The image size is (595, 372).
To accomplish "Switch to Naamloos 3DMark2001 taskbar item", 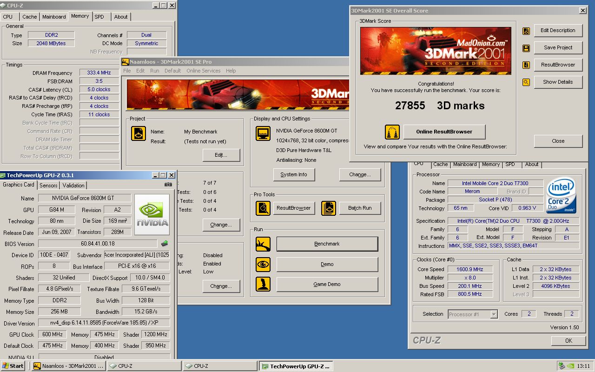I will point(68,366).
